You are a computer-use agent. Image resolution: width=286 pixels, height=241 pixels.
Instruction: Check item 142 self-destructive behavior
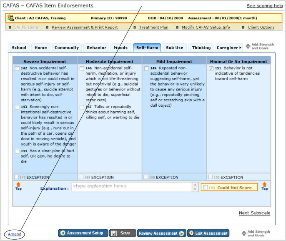[17, 68]
